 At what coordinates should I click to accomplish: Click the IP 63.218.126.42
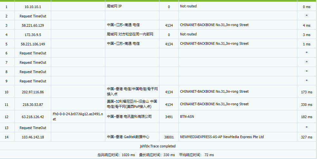tap(33, 117)
